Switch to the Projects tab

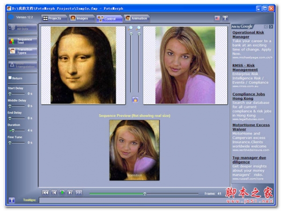[54, 18]
